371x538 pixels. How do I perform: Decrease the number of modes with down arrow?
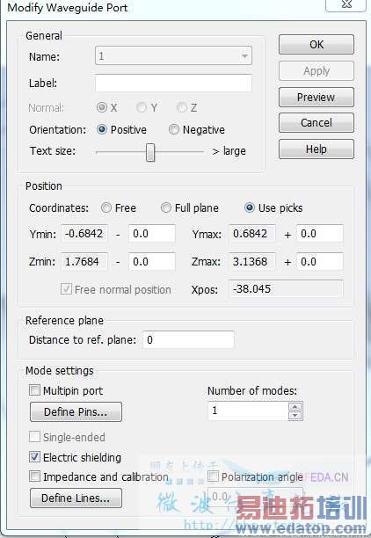[x=295, y=416]
